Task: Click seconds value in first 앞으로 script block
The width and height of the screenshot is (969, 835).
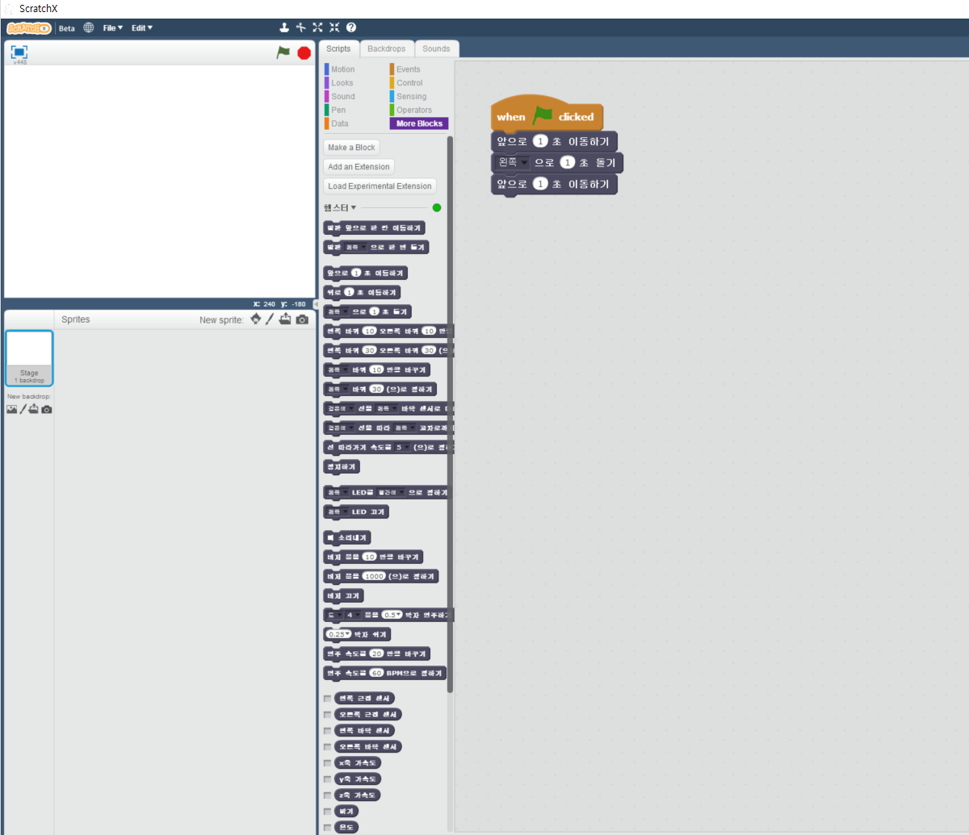Action: (541, 141)
